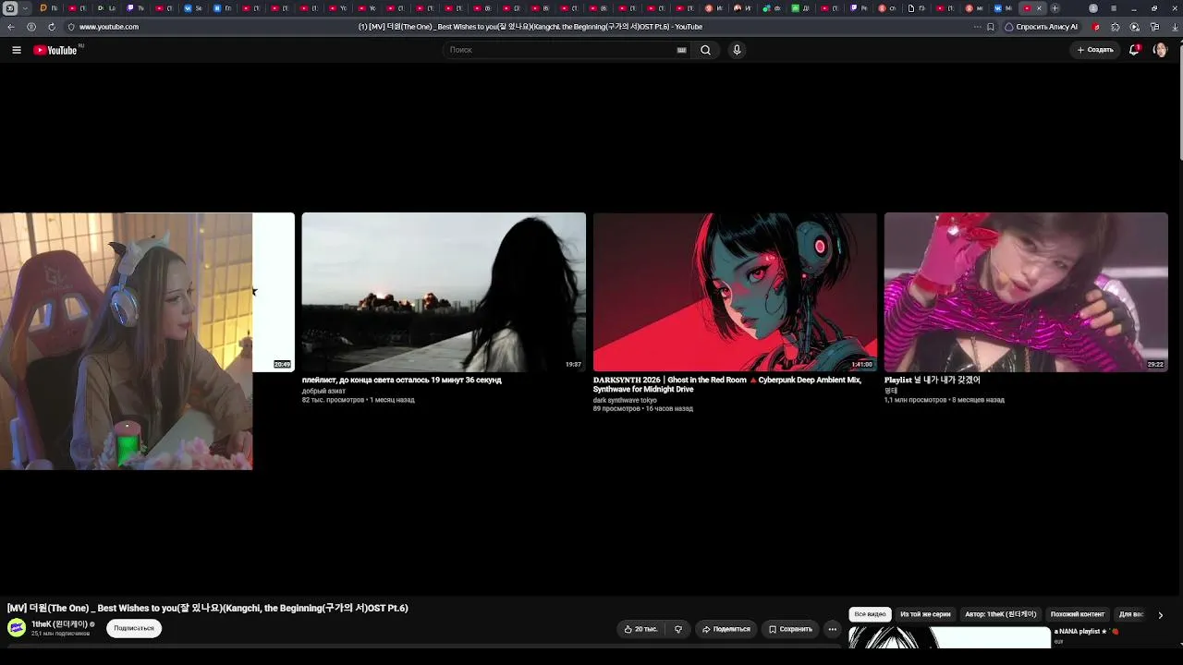Viewport: 1183px width, 665px height.
Task: Open the 29:22 Playlist video thumbnail
Action: 1026,292
